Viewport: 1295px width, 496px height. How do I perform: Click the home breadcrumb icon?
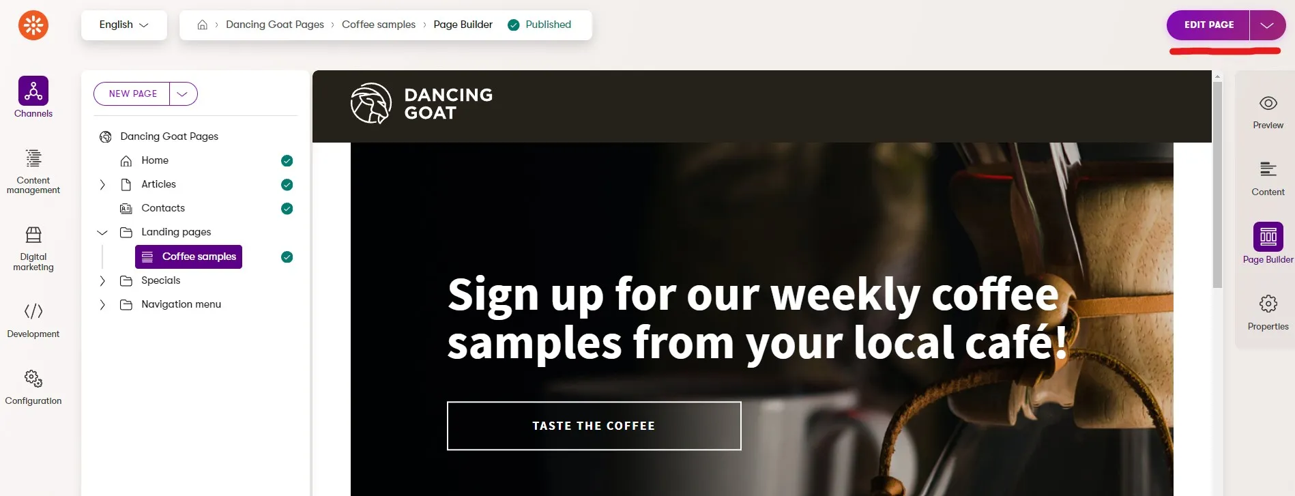[x=202, y=25]
